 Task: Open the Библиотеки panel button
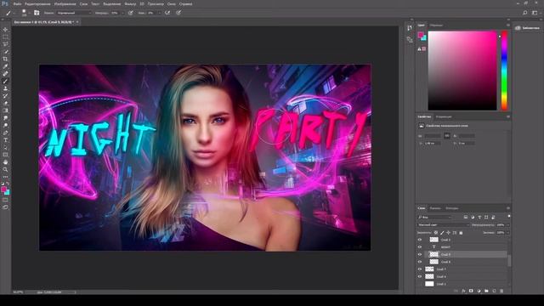tap(527, 28)
